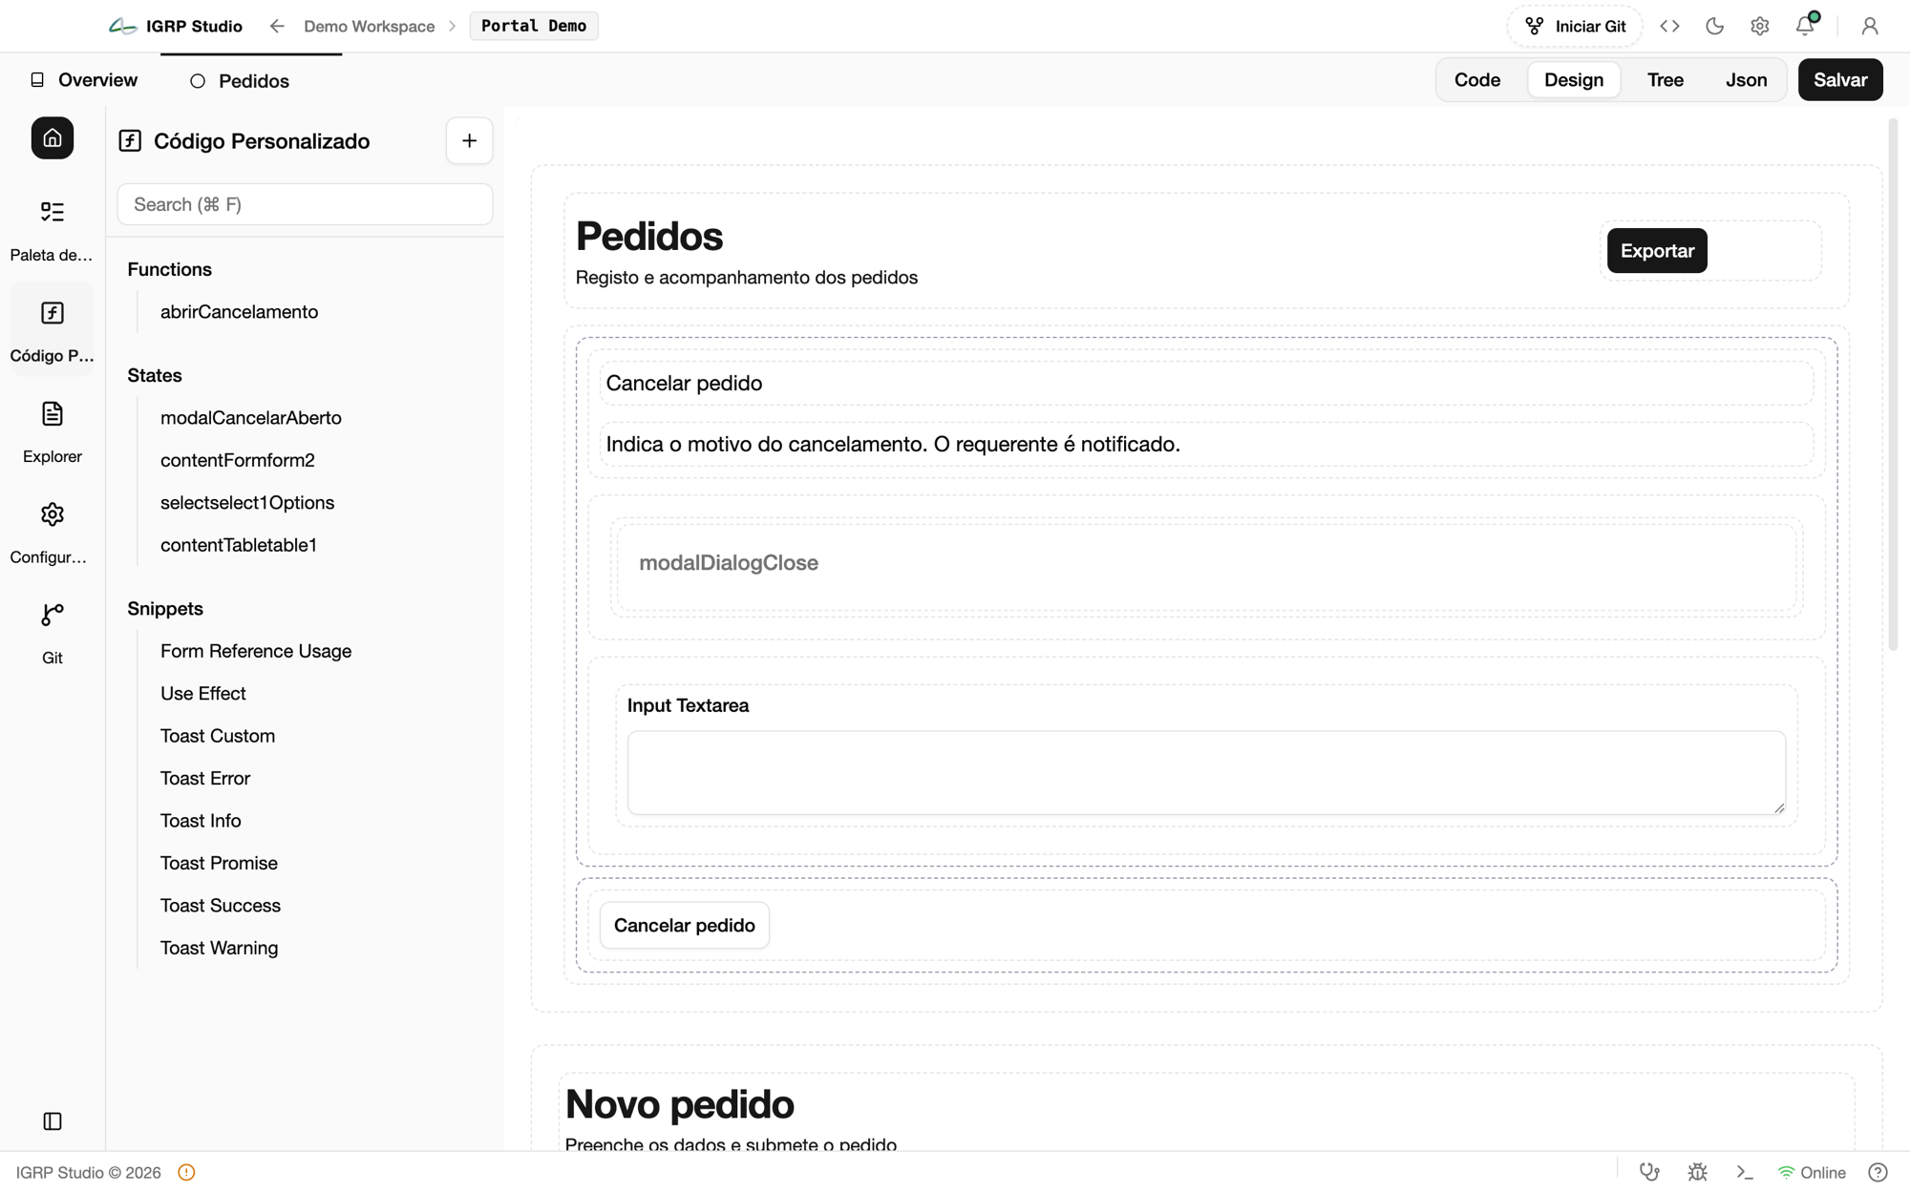The height and width of the screenshot is (1193, 1910).
Task: Collapse the sidebar with the panel toggle icon
Action: [53, 1121]
